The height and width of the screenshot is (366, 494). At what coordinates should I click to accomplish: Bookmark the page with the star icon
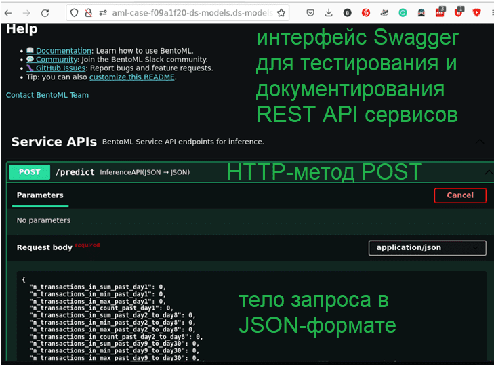(x=281, y=13)
